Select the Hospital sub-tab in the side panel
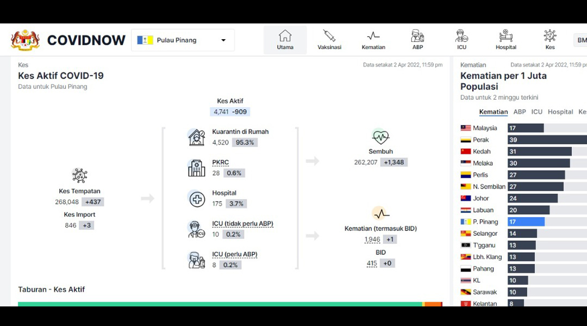 (560, 111)
